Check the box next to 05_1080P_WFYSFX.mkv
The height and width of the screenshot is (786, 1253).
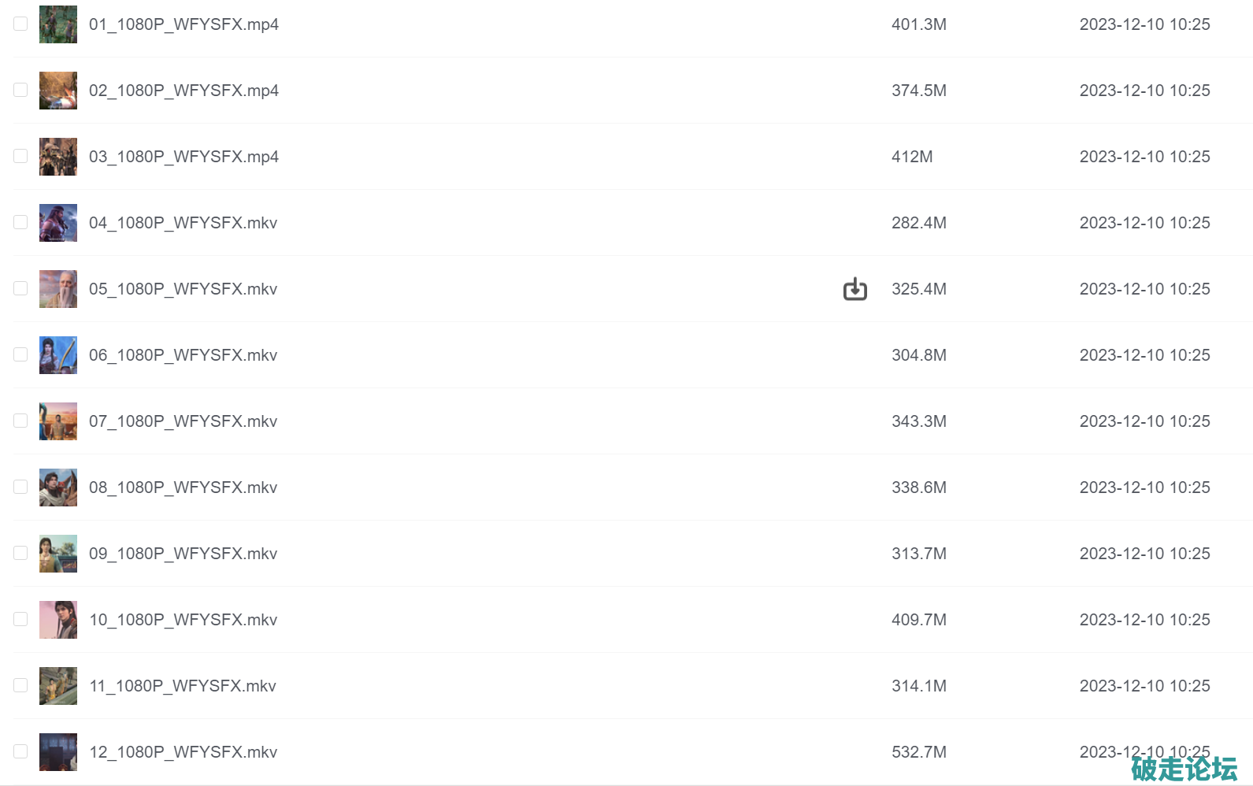pyautogui.click(x=20, y=288)
